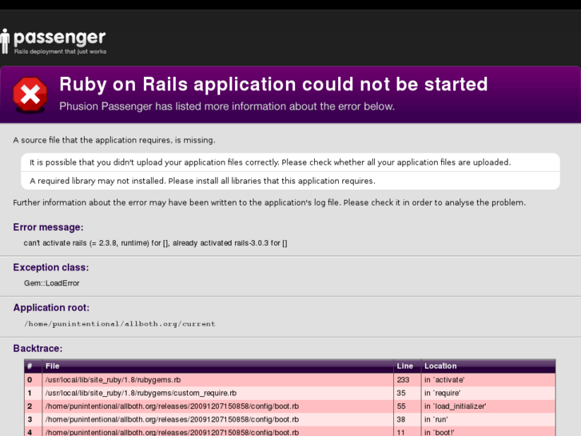
Task: Click line number 55 cell
Action: point(408,406)
